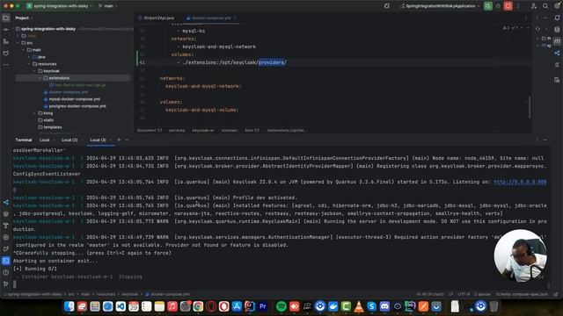The width and height of the screenshot is (563, 316).
Task: Open the Notifications bell icon
Action: tap(557, 18)
